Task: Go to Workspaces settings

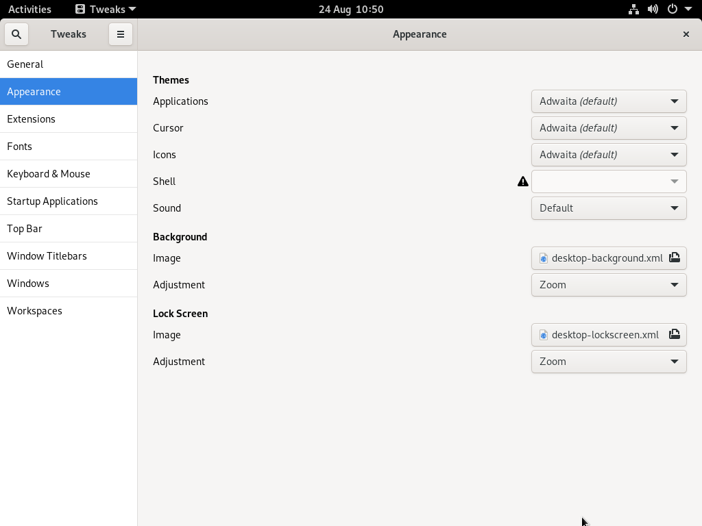Action: [x=69, y=311]
